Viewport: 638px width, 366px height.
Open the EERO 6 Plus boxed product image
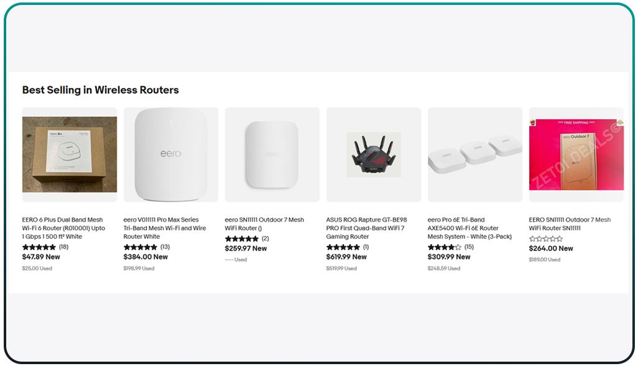point(70,155)
